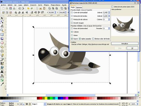Select the Dropper color picker tool

coord(2,84)
